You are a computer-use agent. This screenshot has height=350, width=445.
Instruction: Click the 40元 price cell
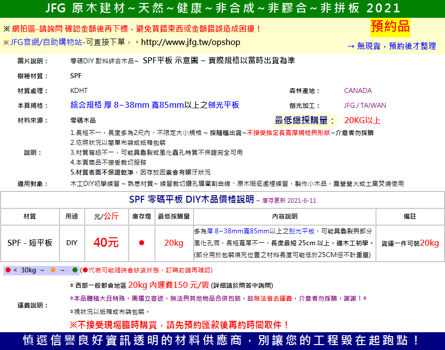pyautogui.click(x=106, y=243)
